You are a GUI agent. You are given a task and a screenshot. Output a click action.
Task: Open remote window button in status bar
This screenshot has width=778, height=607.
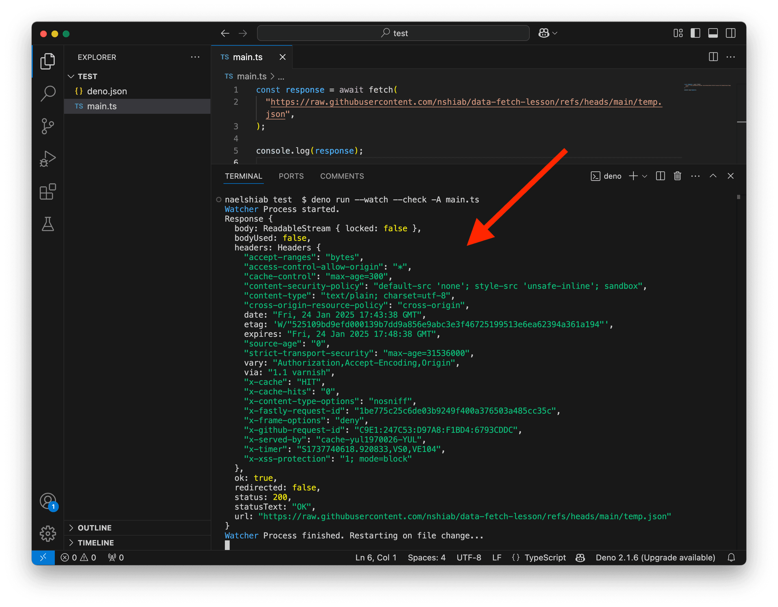tap(43, 558)
